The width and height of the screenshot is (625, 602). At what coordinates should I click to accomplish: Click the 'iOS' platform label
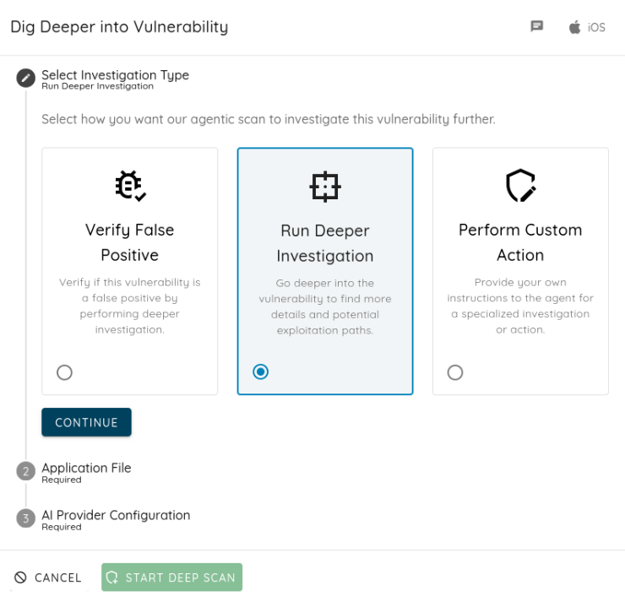(596, 27)
